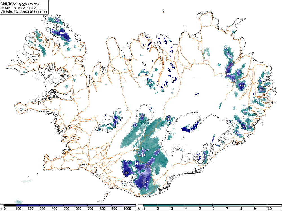Select the '102' visibility label
The image size is (282, 211).
click(62, 33)
